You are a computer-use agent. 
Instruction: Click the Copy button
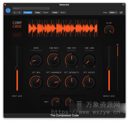(x=38, y=12)
